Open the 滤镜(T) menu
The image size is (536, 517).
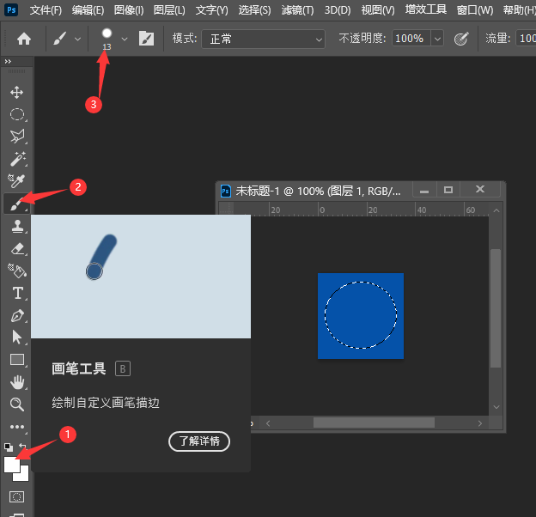pos(297,10)
